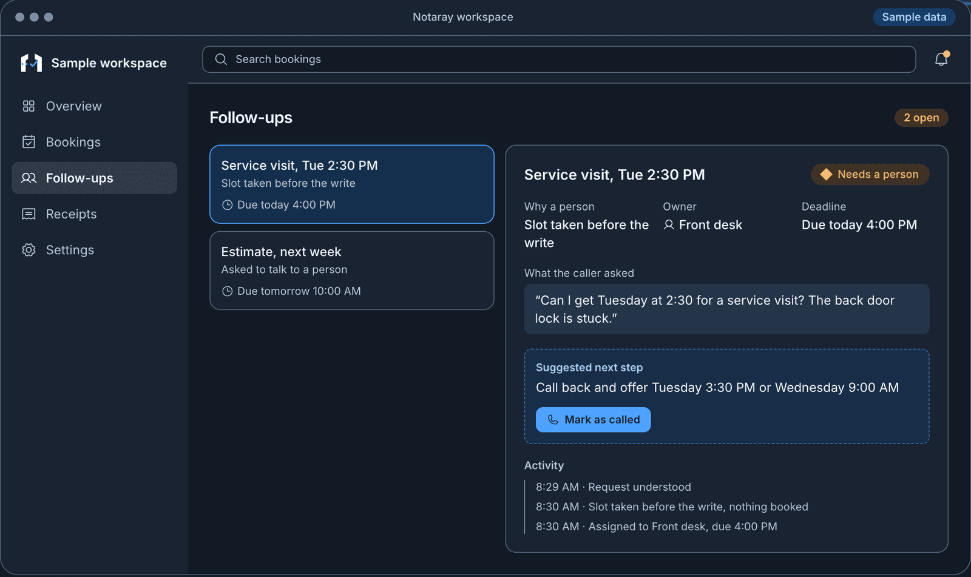971x577 pixels.
Task: Select the Estimate, next week card
Action: [352, 271]
